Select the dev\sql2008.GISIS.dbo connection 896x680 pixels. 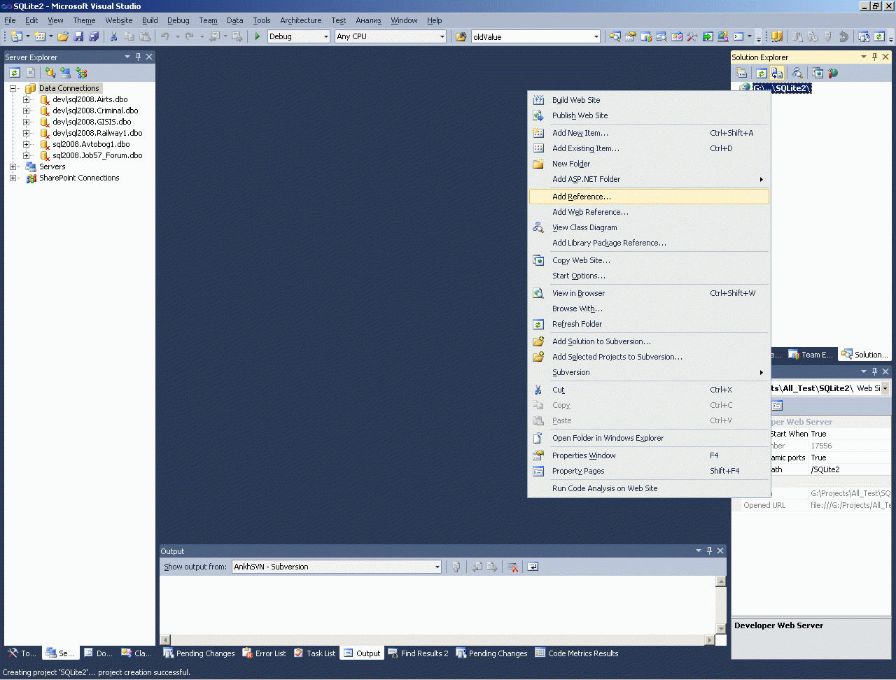92,122
